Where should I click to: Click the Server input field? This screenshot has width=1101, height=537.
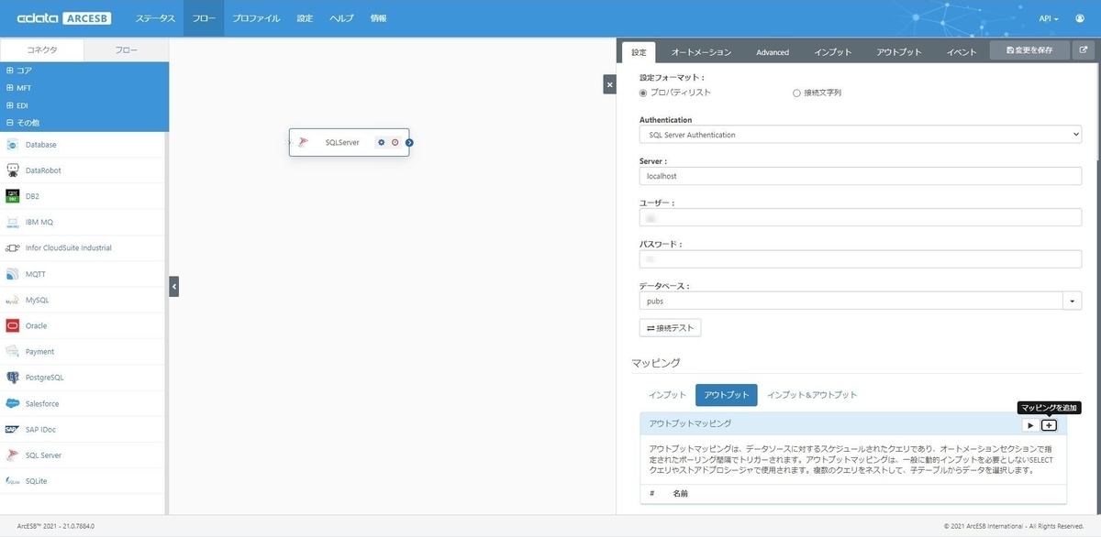point(861,176)
